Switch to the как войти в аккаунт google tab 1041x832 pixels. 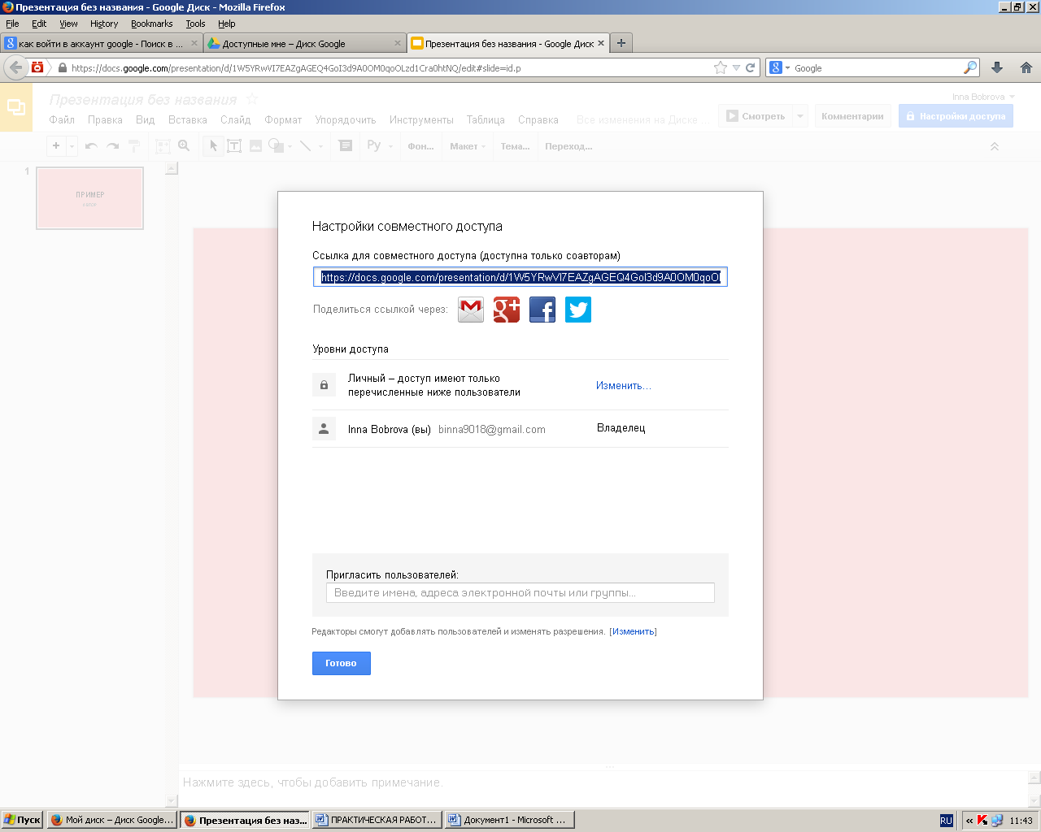click(102, 43)
